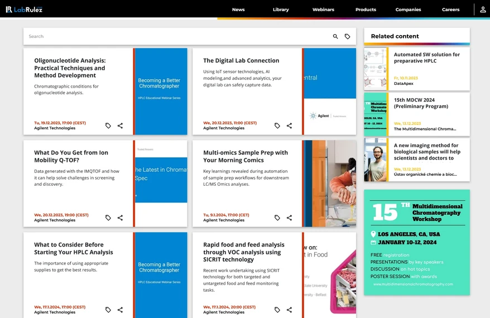
Task: Open 'What to Consider Before Starting Your HPLC Analysis'
Action: pyautogui.click(x=73, y=248)
